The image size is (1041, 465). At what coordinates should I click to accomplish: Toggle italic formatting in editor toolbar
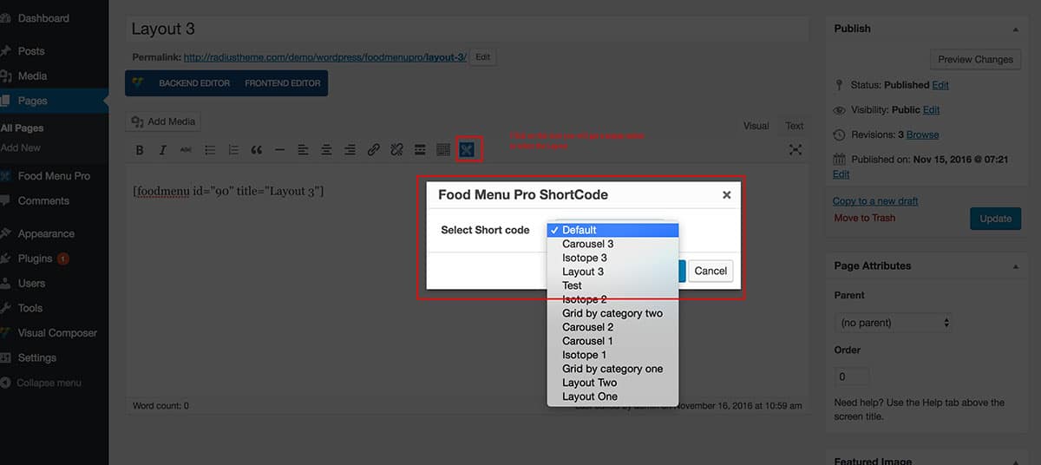(x=163, y=150)
